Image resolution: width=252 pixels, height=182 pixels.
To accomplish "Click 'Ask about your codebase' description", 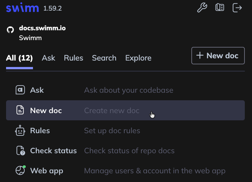I will click(x=129, y=90).
